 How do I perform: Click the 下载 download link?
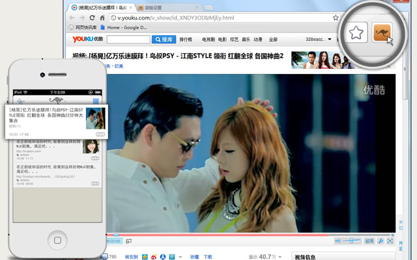click(x=208, y=257)
